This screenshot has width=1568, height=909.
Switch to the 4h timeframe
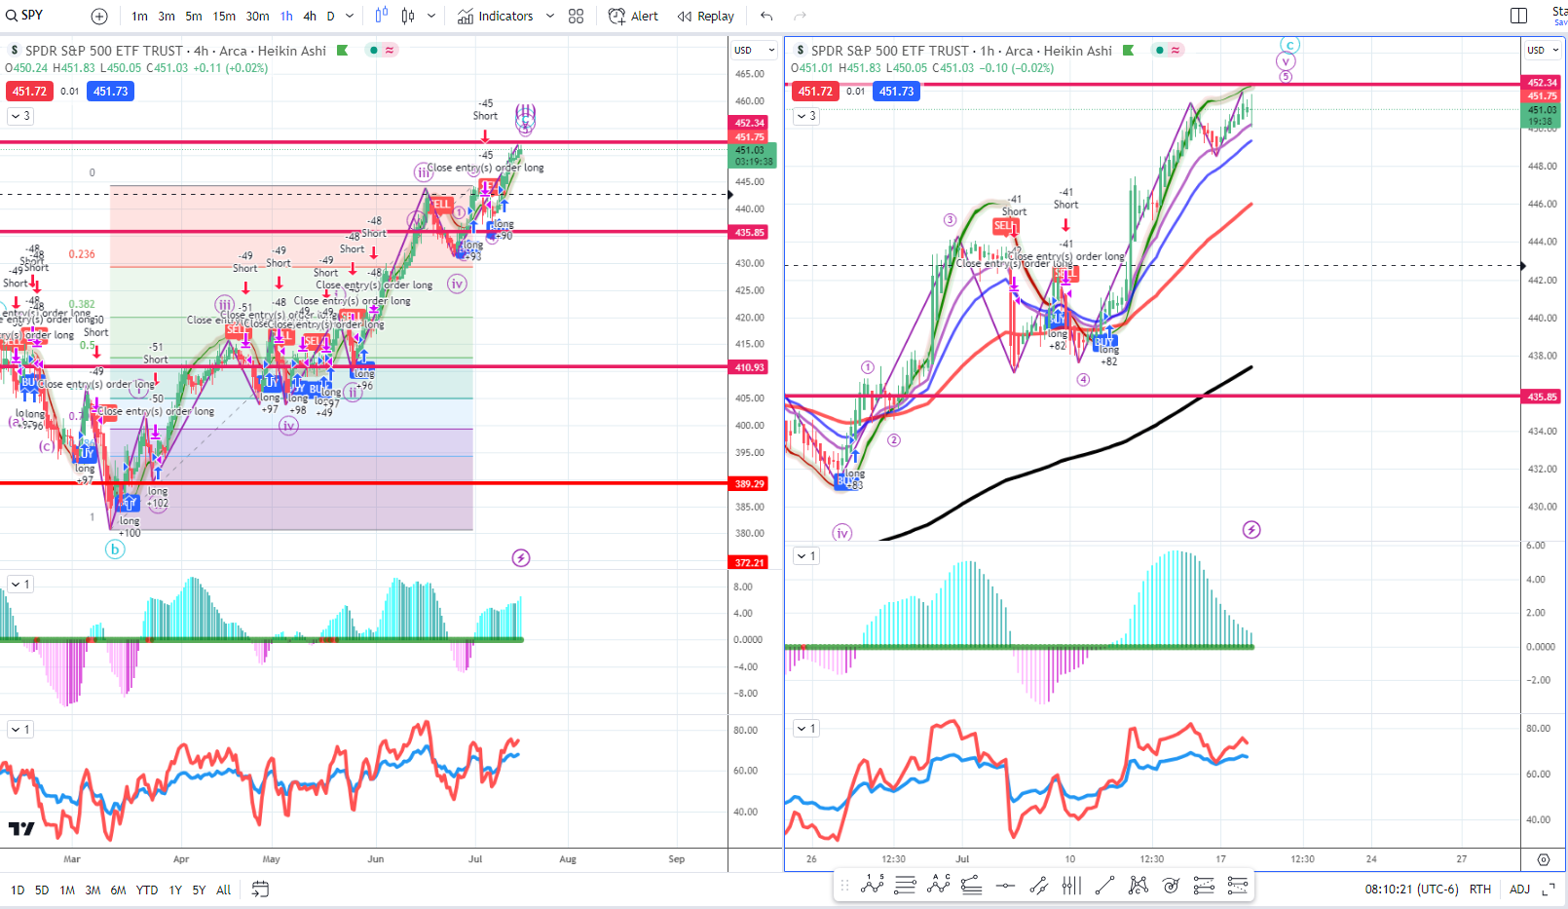point(310,16)
